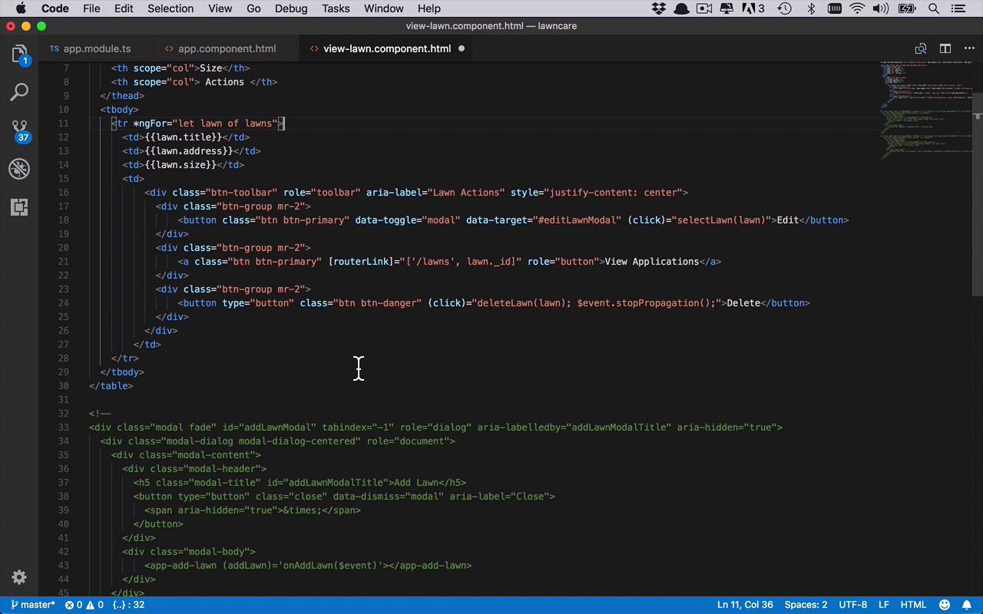The width and height of the screenshot is (983, 614).
Task: Close the unsaved view-lawn.component.html tab
Action: click(x=462, y=48)
